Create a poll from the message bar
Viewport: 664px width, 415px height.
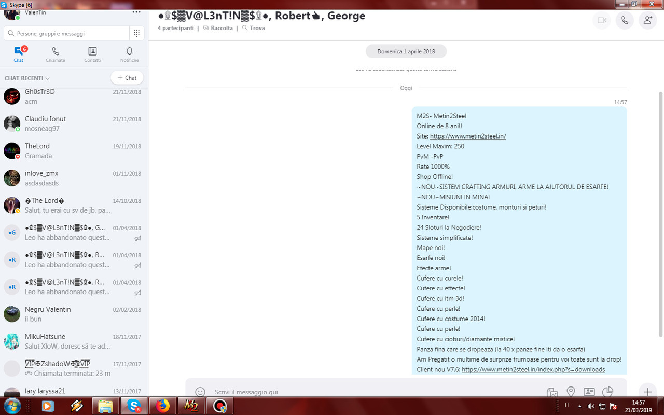[x=607, y=392]
